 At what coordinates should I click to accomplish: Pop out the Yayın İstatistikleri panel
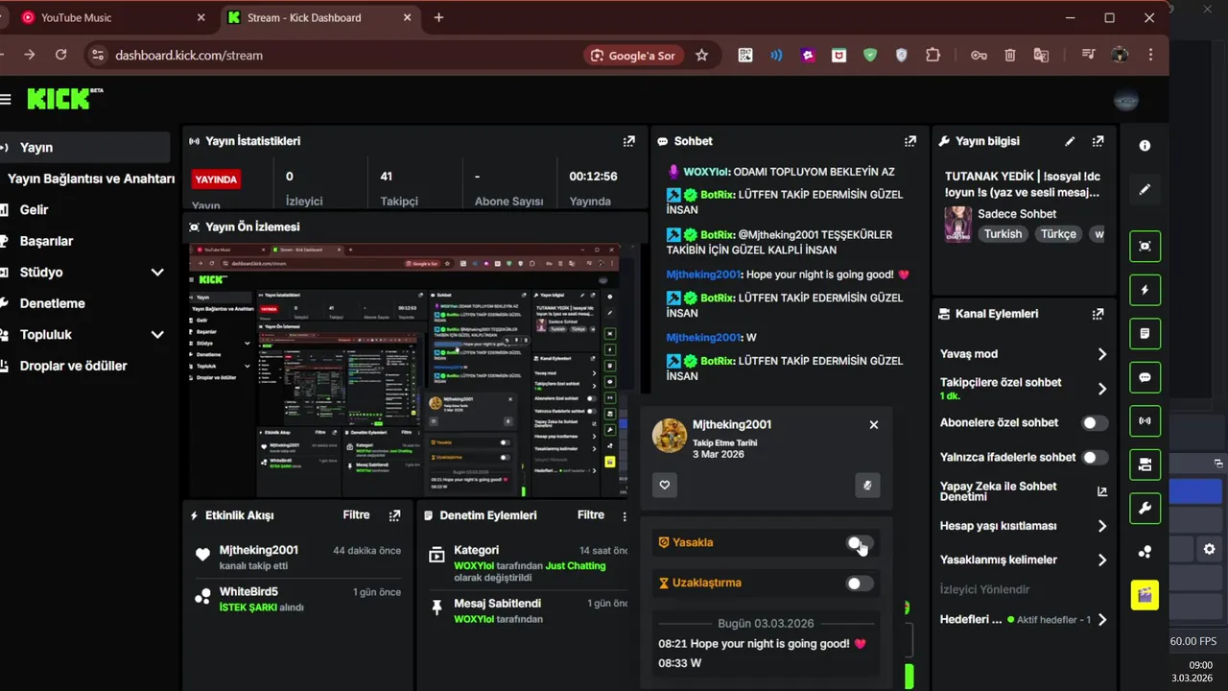pos(628,141)
